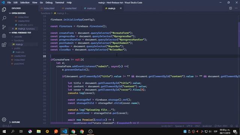Open index.html in the project tree

[x=19, y=60]
